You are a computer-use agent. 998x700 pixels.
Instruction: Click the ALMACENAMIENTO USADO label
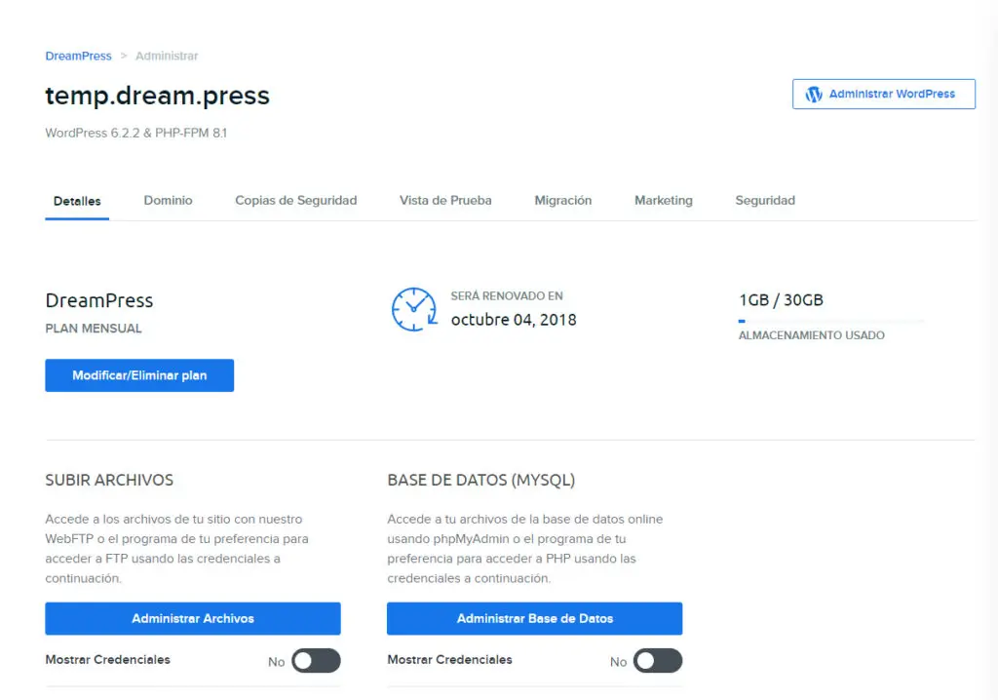(812, 335)
